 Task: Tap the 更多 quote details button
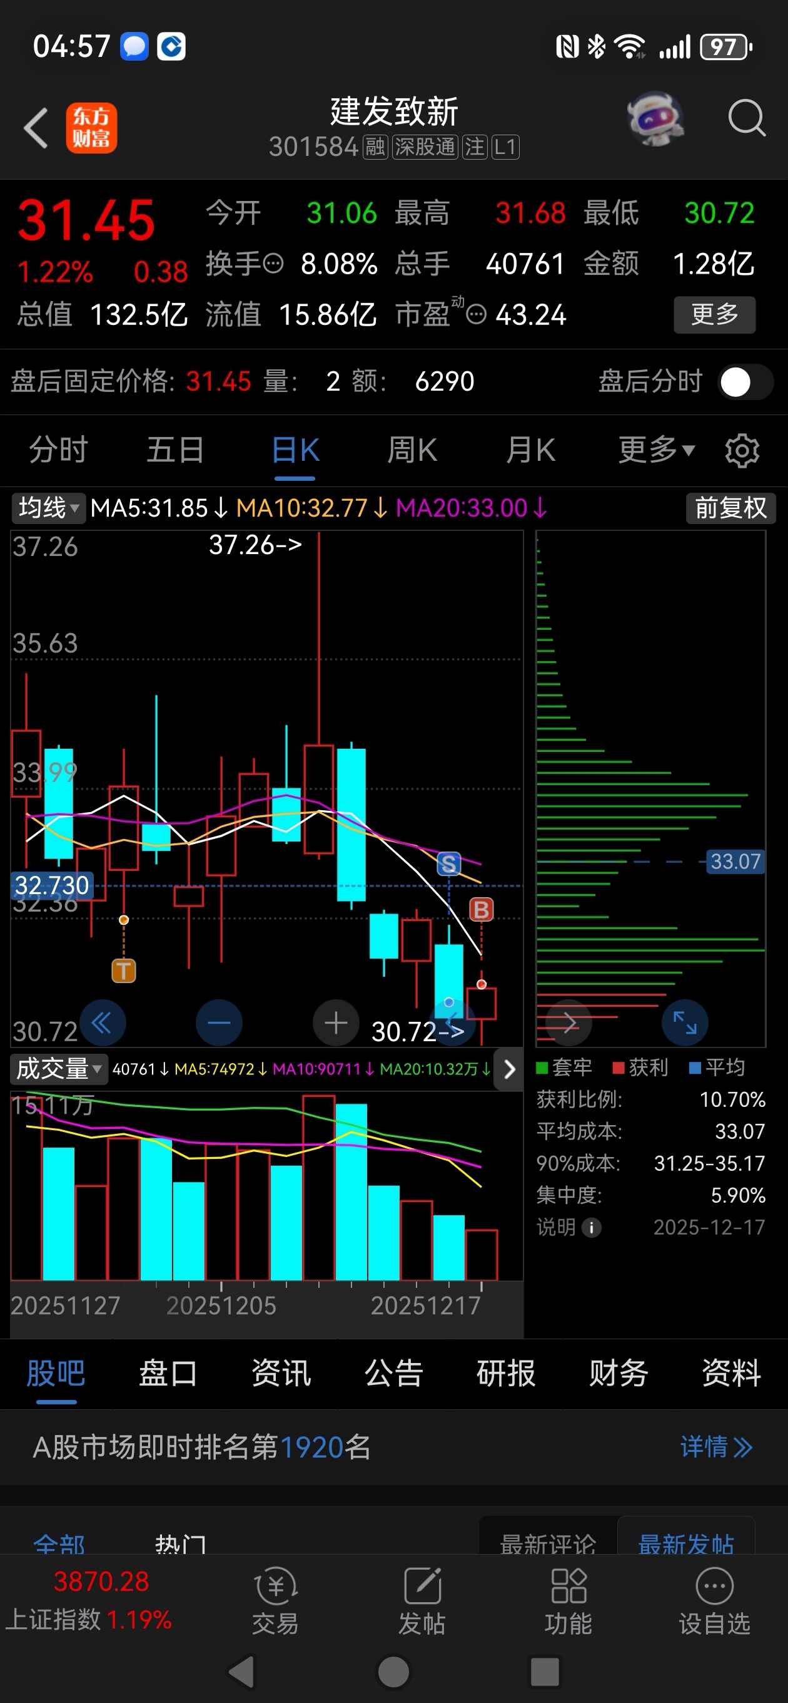click(714, 315)
